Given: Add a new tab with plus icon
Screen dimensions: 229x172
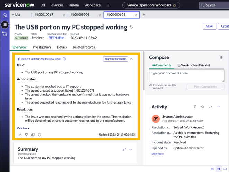Looking at the screenshot, I should click(x=144, y=15).
